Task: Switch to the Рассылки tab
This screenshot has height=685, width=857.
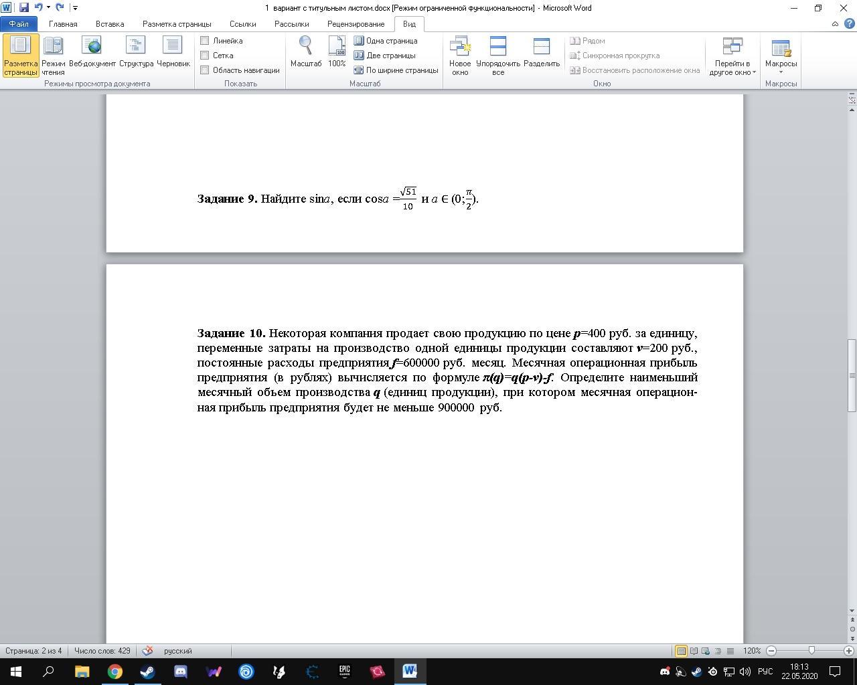Action: tap(291, 24)
